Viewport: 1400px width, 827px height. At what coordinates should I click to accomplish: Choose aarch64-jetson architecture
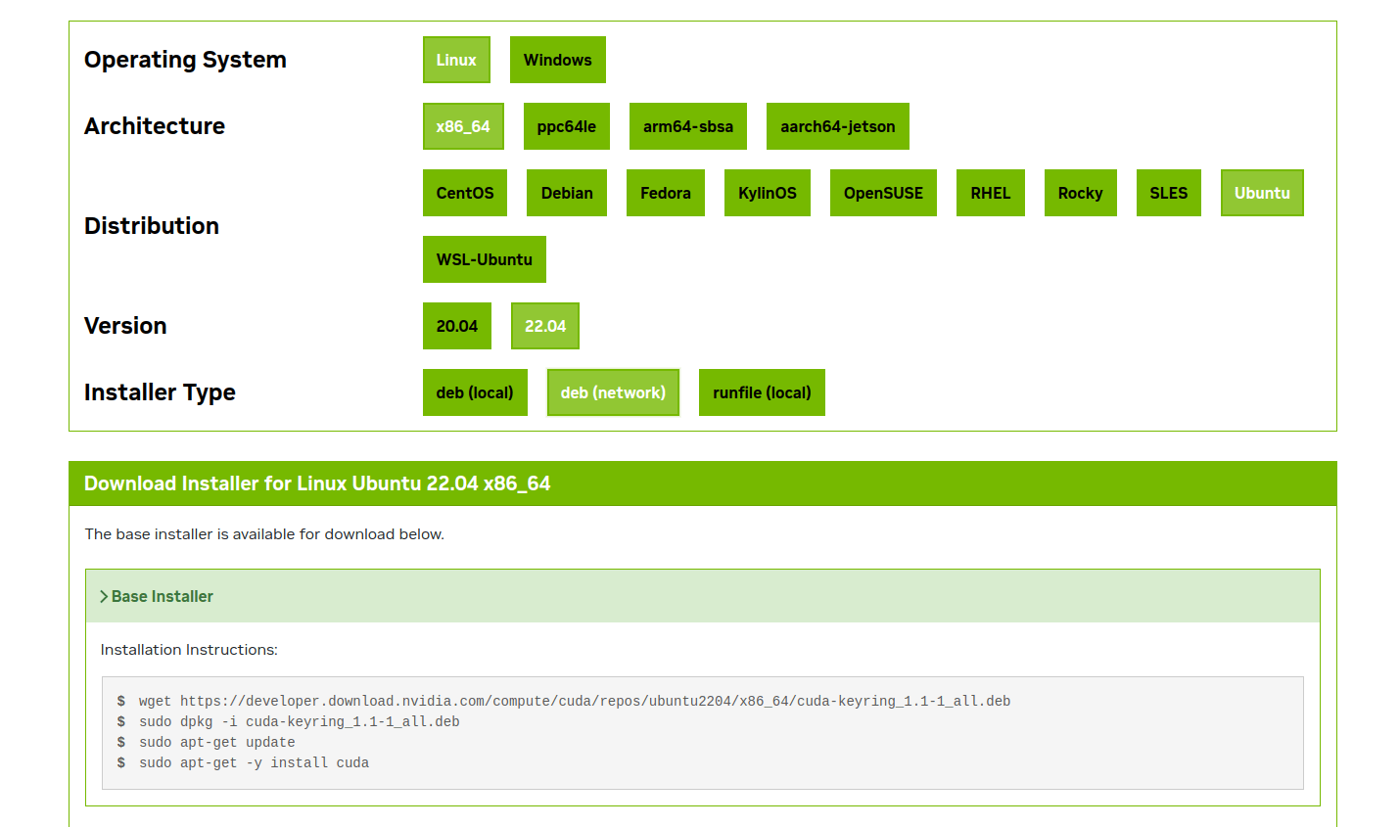tap(838, 126)
